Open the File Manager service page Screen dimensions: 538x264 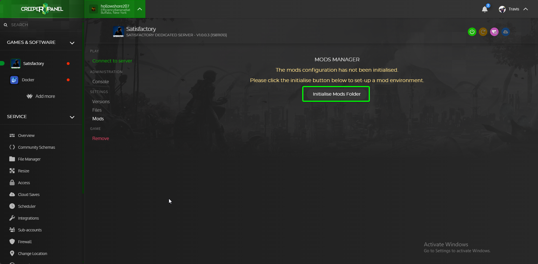click(x=29, y=159)
